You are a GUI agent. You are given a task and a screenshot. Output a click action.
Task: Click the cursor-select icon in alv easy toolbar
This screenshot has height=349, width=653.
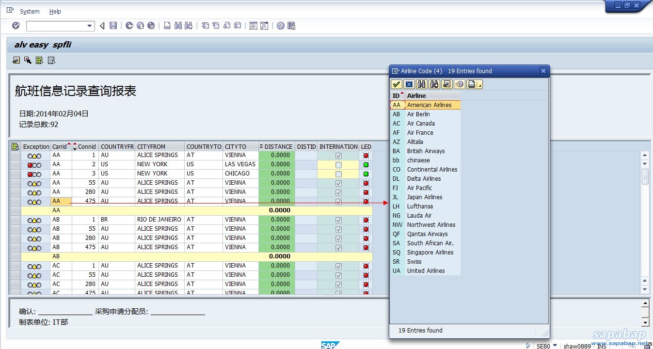pos(28,60)
